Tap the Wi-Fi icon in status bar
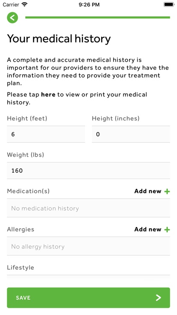The image size is (177, 315). (x=24, y=5)
